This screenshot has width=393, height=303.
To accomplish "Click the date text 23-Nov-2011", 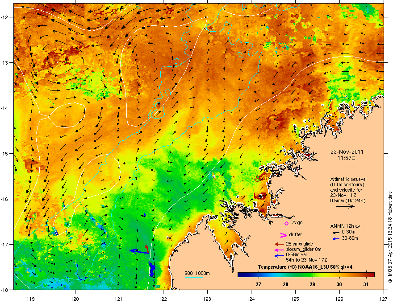I will pos(347,152).
